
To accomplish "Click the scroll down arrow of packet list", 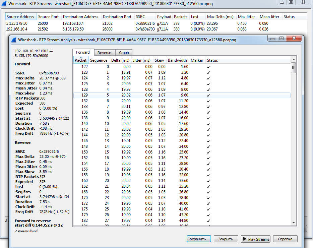I will pos(293,223).
